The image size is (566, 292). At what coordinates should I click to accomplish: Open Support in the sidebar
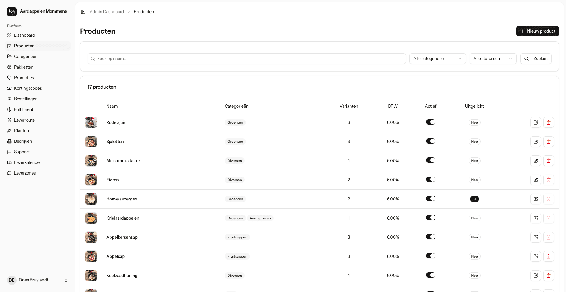pyautogui.click(x=38, y=152)
